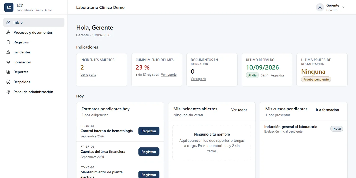
Task: Click the Incidentes warning triangle icon
Action: pyautogui.click(x=8, y=52)
